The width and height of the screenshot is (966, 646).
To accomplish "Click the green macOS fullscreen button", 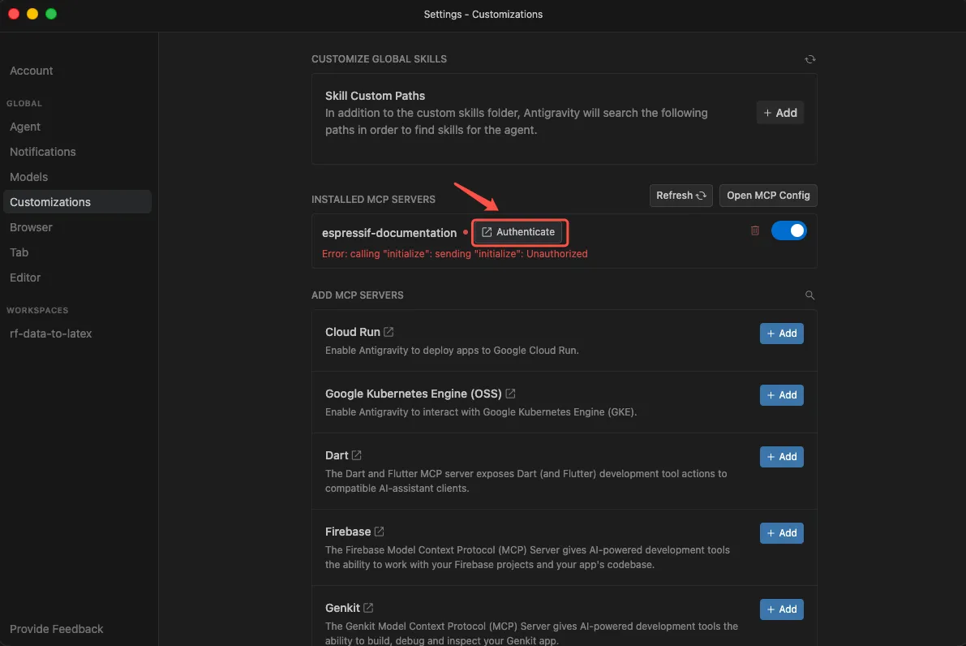I will click(51, 14).
